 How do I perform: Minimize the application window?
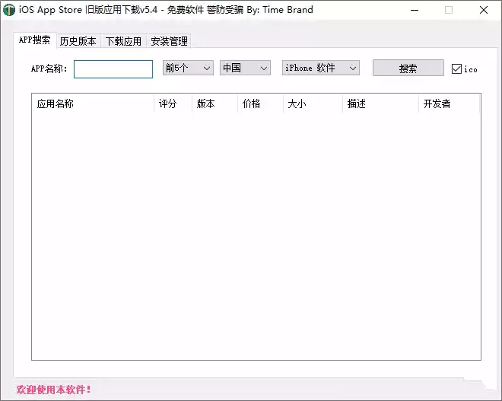click(x=415, y=10)
